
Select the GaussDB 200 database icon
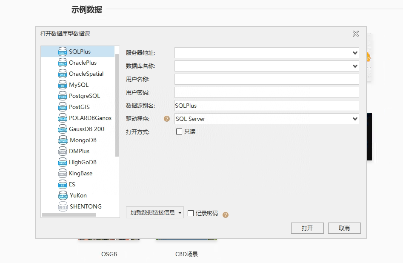click(63, 129)
